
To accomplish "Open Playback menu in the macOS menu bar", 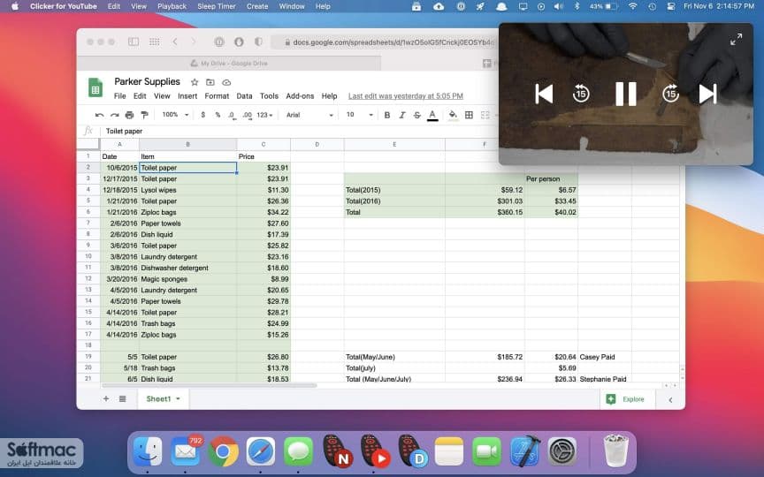I will point(172,6).
